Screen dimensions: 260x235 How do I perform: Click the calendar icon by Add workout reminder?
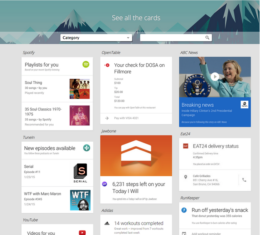pos(184,233)
